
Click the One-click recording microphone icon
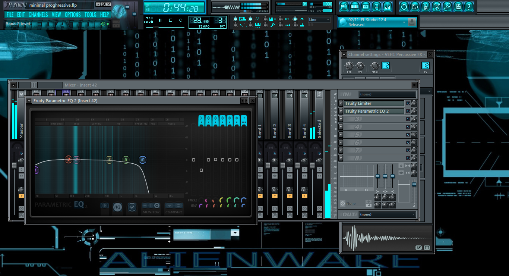pos(447,6)
